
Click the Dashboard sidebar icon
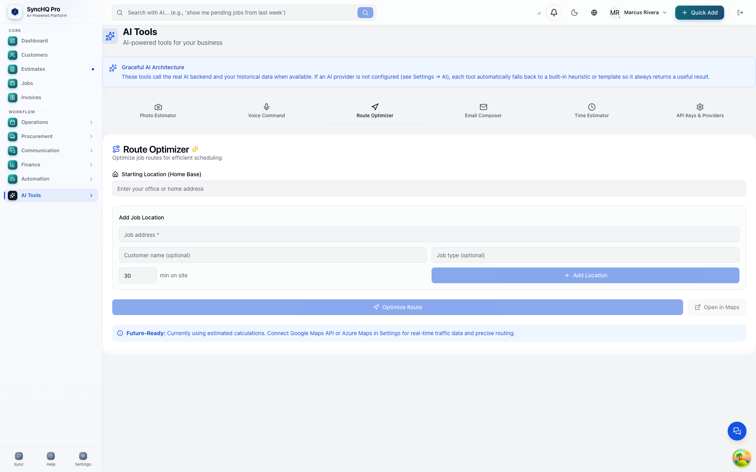pyautogui.click(x=13, y=41)
